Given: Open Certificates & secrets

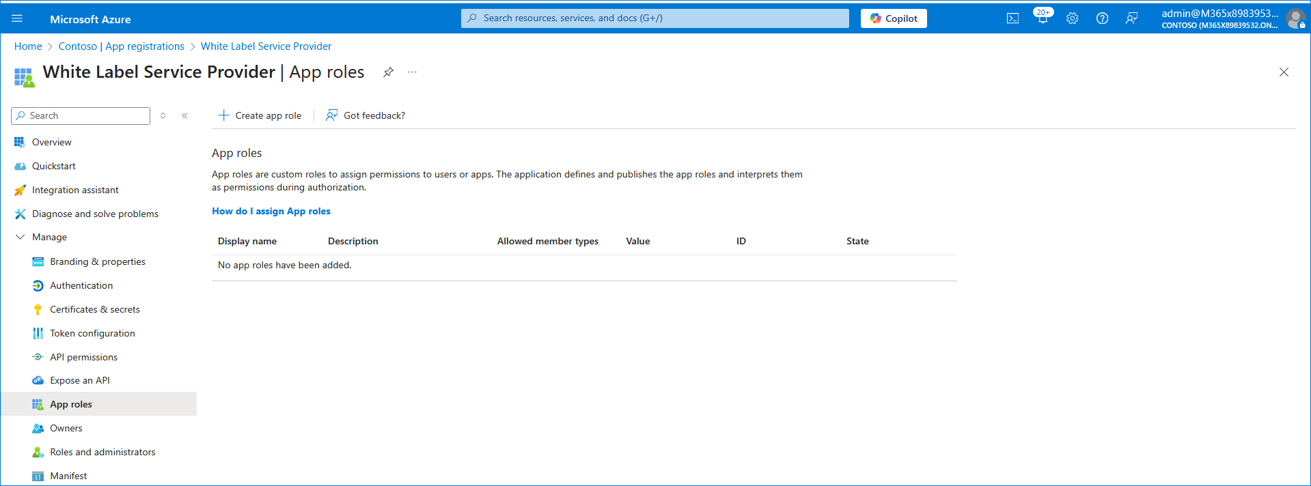Looking at the screenshot, I should pyautogui.click(x=94, y=309).
